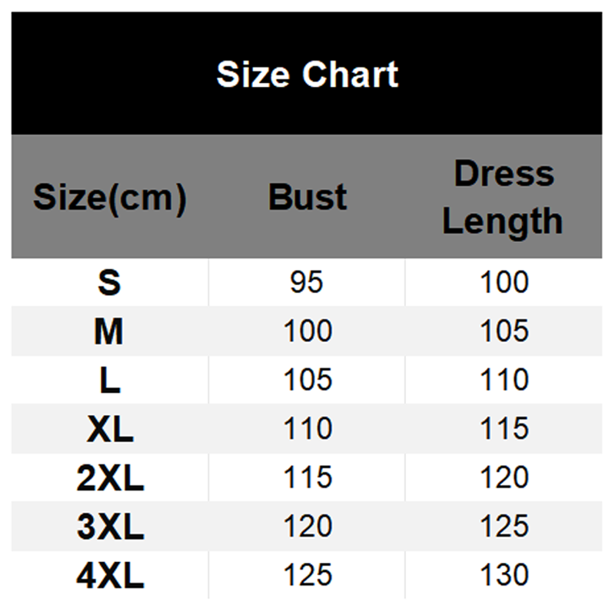Select the XL size row label

pos(110,429)
